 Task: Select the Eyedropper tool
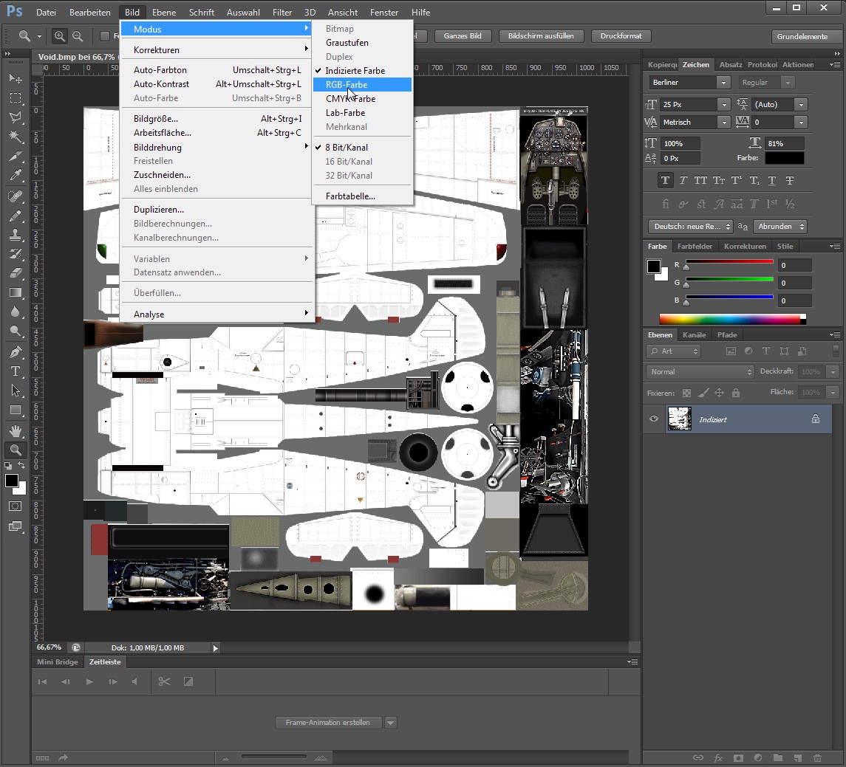click(x=16, y=176)
